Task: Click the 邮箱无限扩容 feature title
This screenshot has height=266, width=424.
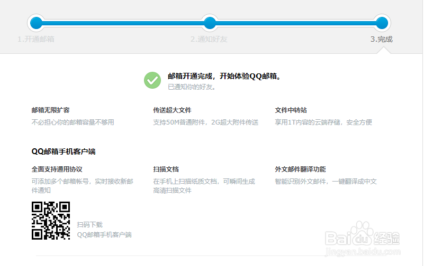Action: pyautogui.click(x=51, y=110)
